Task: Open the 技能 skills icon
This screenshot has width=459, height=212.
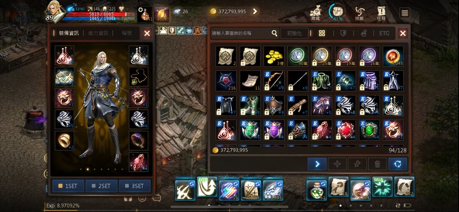Action: 360,13
